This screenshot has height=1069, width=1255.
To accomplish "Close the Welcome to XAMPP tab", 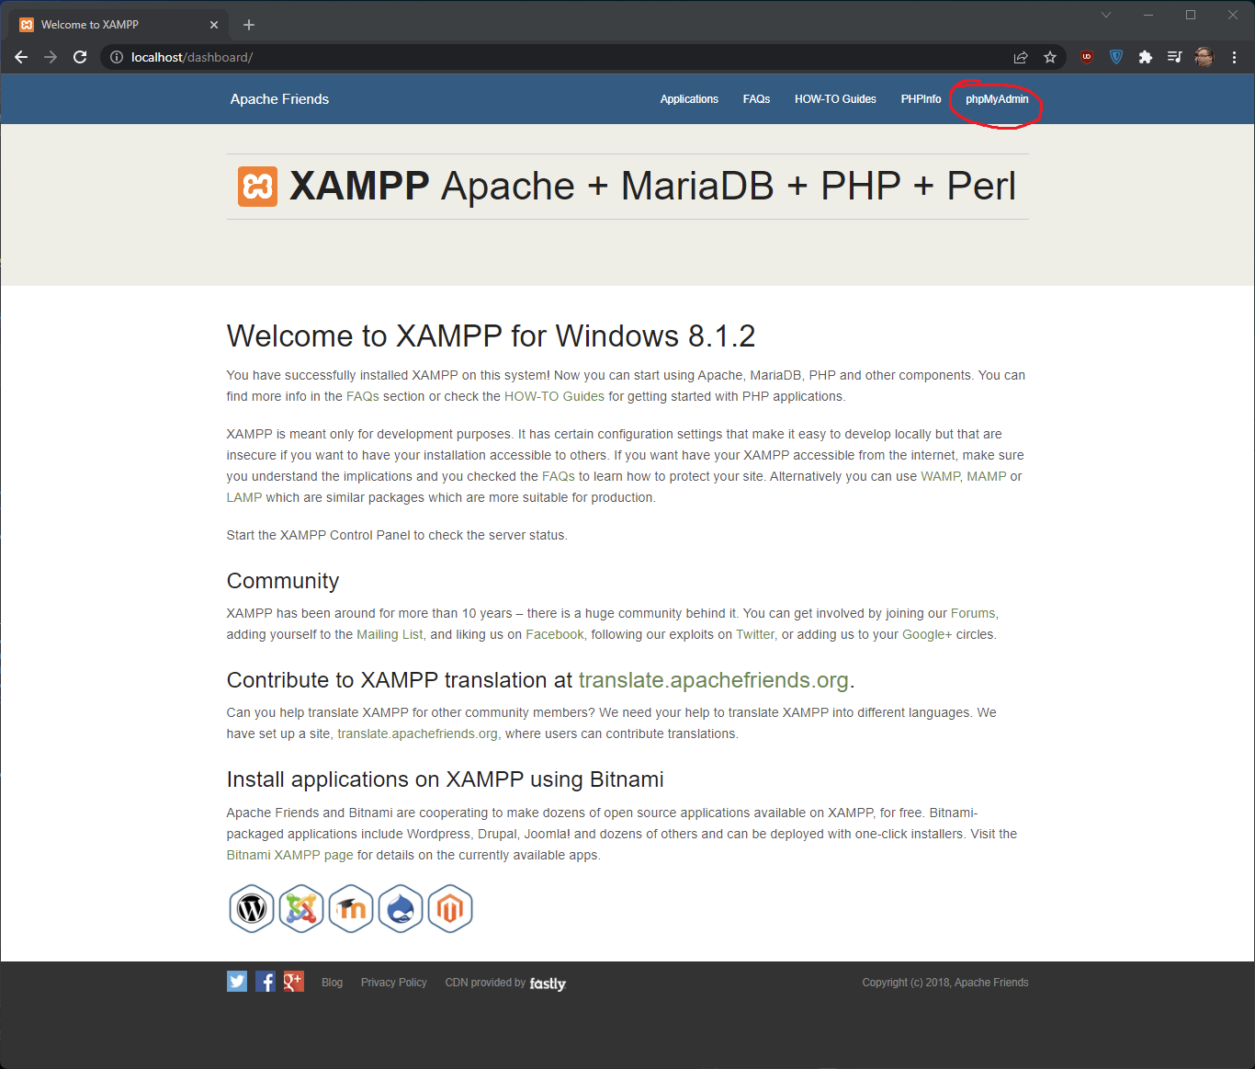I will click(214, 25).
